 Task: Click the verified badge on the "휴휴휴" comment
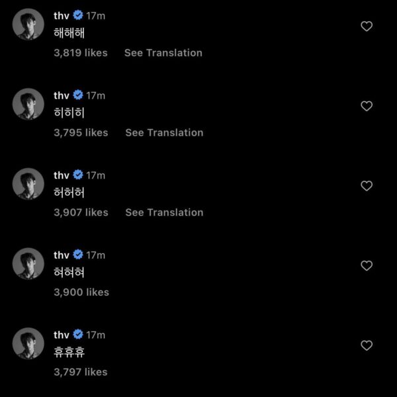click(78, 334)
